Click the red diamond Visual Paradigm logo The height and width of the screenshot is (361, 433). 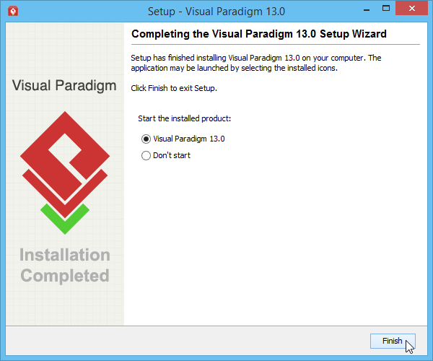coord(65,165)
